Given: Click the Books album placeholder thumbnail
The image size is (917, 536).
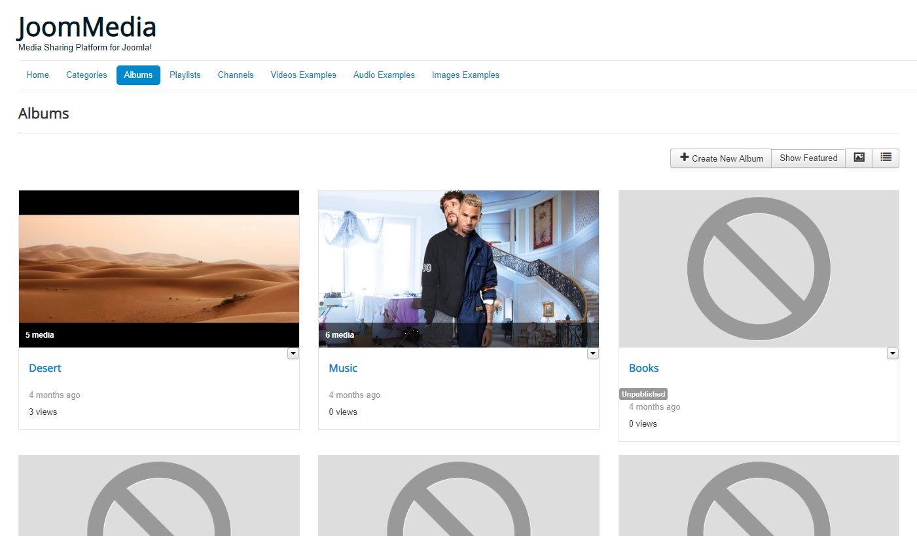Looking at the screenshot, I should click(x=759, y=268).
